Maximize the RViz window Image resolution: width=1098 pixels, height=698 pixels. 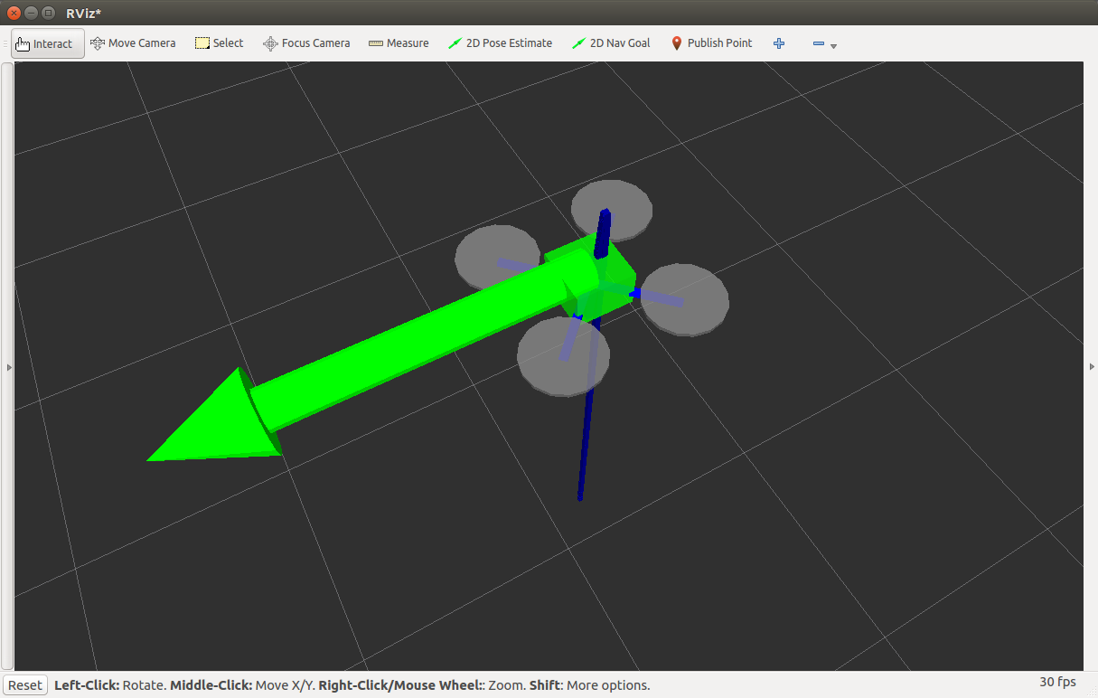[48, 13]
